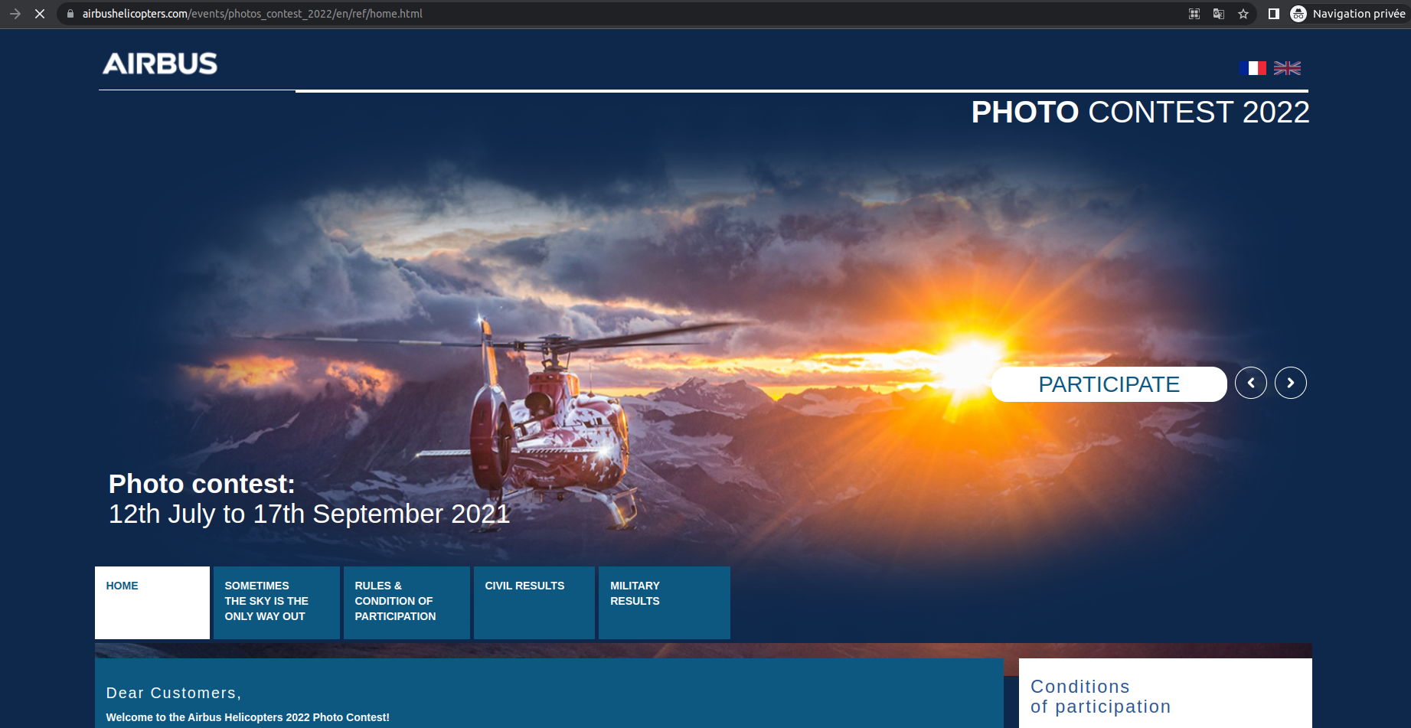Go to next slide arrow
The width and height of the screenshot is (1411, 728).
point(1291,383)
